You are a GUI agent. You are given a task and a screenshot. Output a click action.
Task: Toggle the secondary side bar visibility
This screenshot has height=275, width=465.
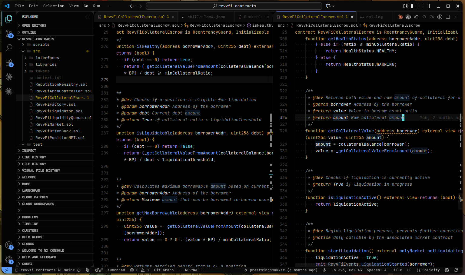click(429, 6)
